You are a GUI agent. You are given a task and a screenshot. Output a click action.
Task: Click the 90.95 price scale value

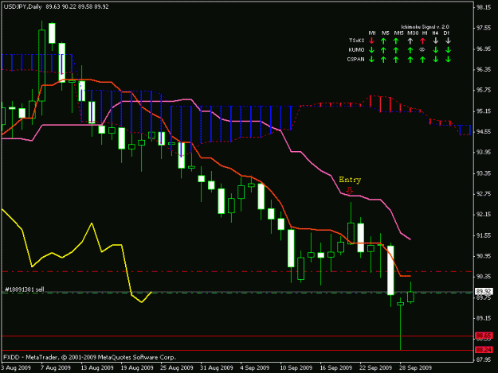pos(484,256)
